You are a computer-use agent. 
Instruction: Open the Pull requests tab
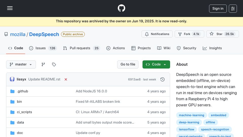coord(82,48)
